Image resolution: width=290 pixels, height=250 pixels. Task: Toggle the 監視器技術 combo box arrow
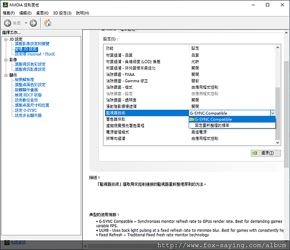(x=273, y=113)
